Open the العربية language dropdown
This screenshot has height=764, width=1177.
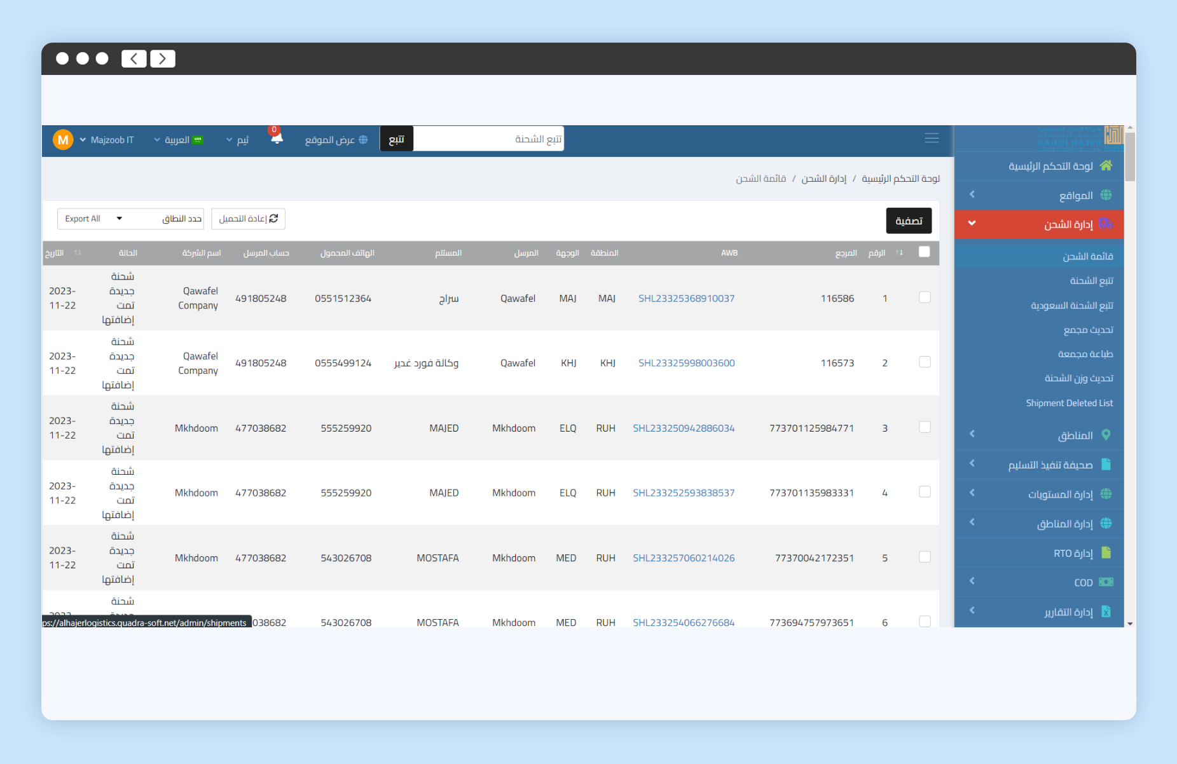178,140
